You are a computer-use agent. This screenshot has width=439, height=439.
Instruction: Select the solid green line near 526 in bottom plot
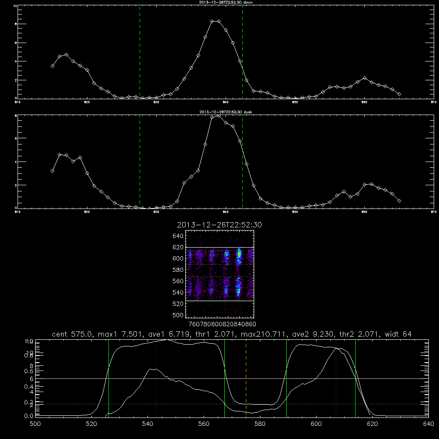point(108,378)
